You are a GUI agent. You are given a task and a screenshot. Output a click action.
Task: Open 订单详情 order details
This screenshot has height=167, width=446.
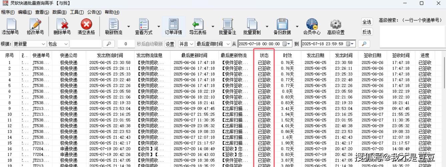pyautogui.click(x=173, y=25)
